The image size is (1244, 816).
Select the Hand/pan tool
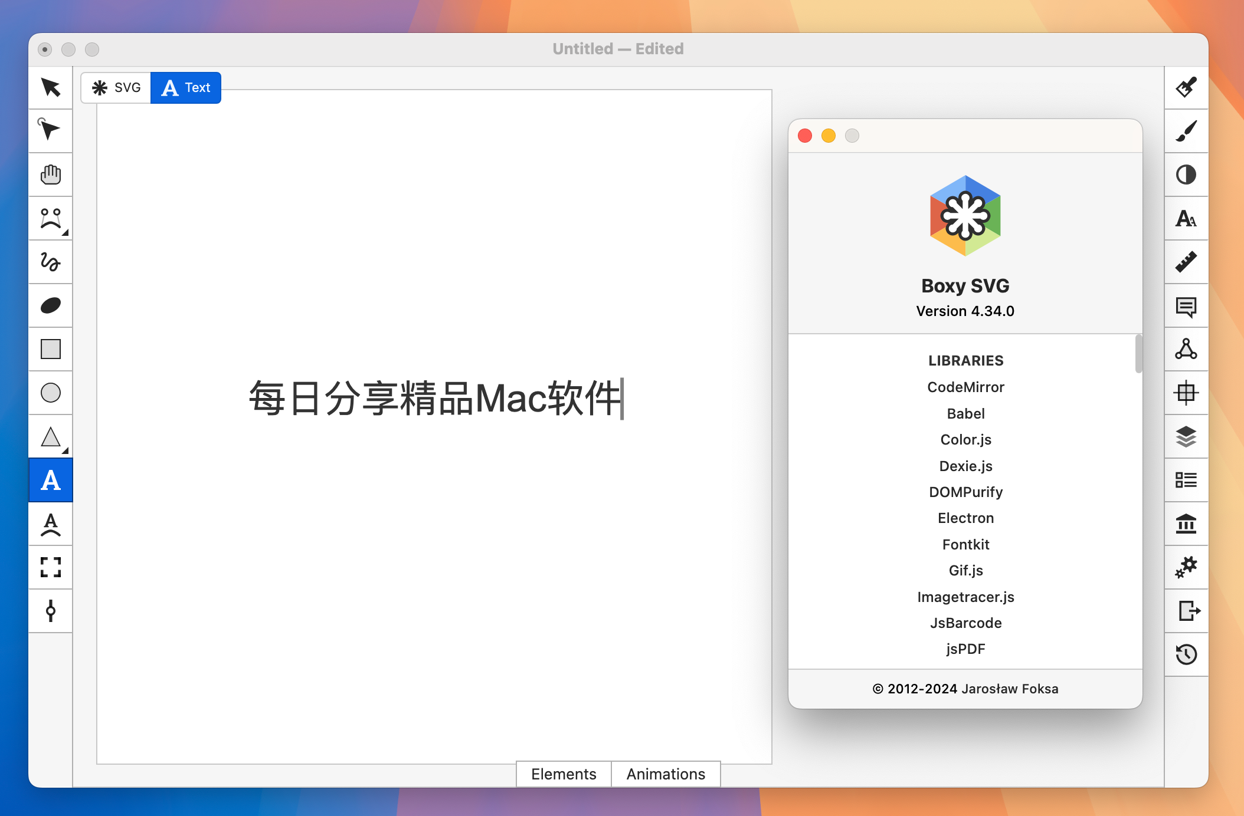pos(50,175)
